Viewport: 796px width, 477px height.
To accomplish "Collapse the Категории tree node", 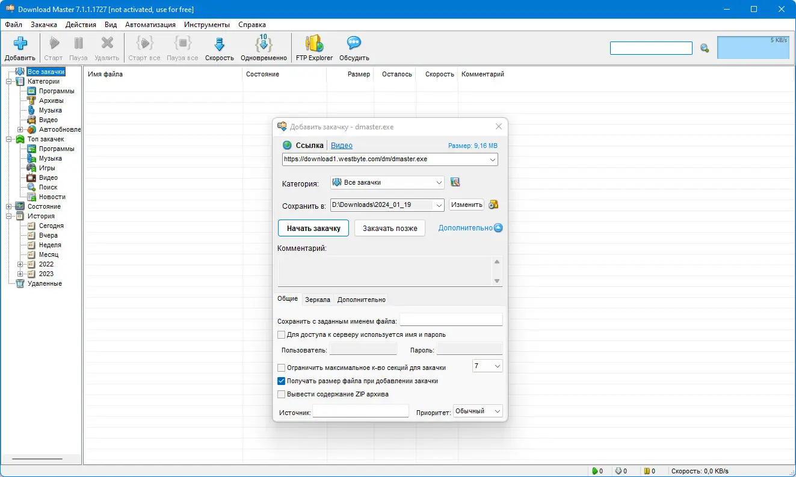I will 8,81.
